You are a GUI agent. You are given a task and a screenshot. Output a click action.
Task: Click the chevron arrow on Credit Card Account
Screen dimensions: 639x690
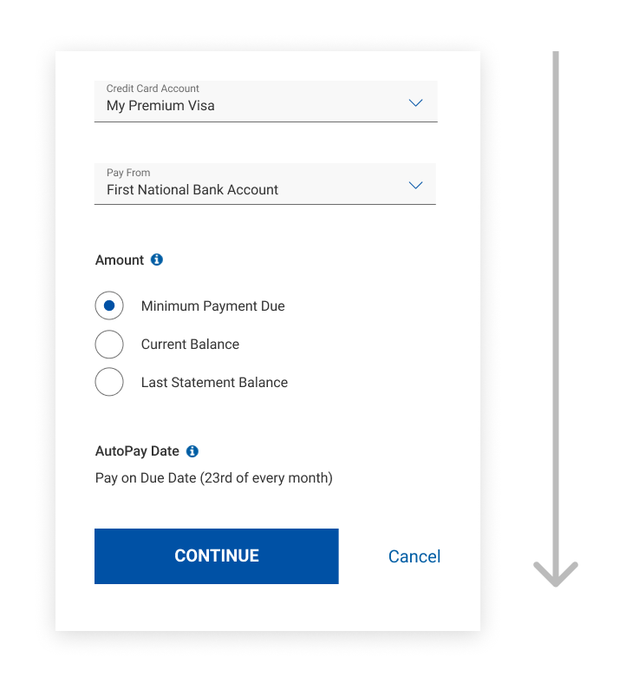click(x=415, y=102)
